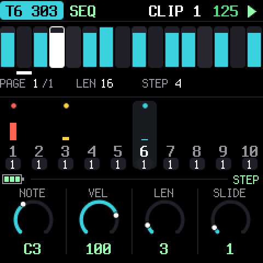Click the yellow level meter on track 3
The width and height of the screenshot is (263, 263).
point(66,139)
